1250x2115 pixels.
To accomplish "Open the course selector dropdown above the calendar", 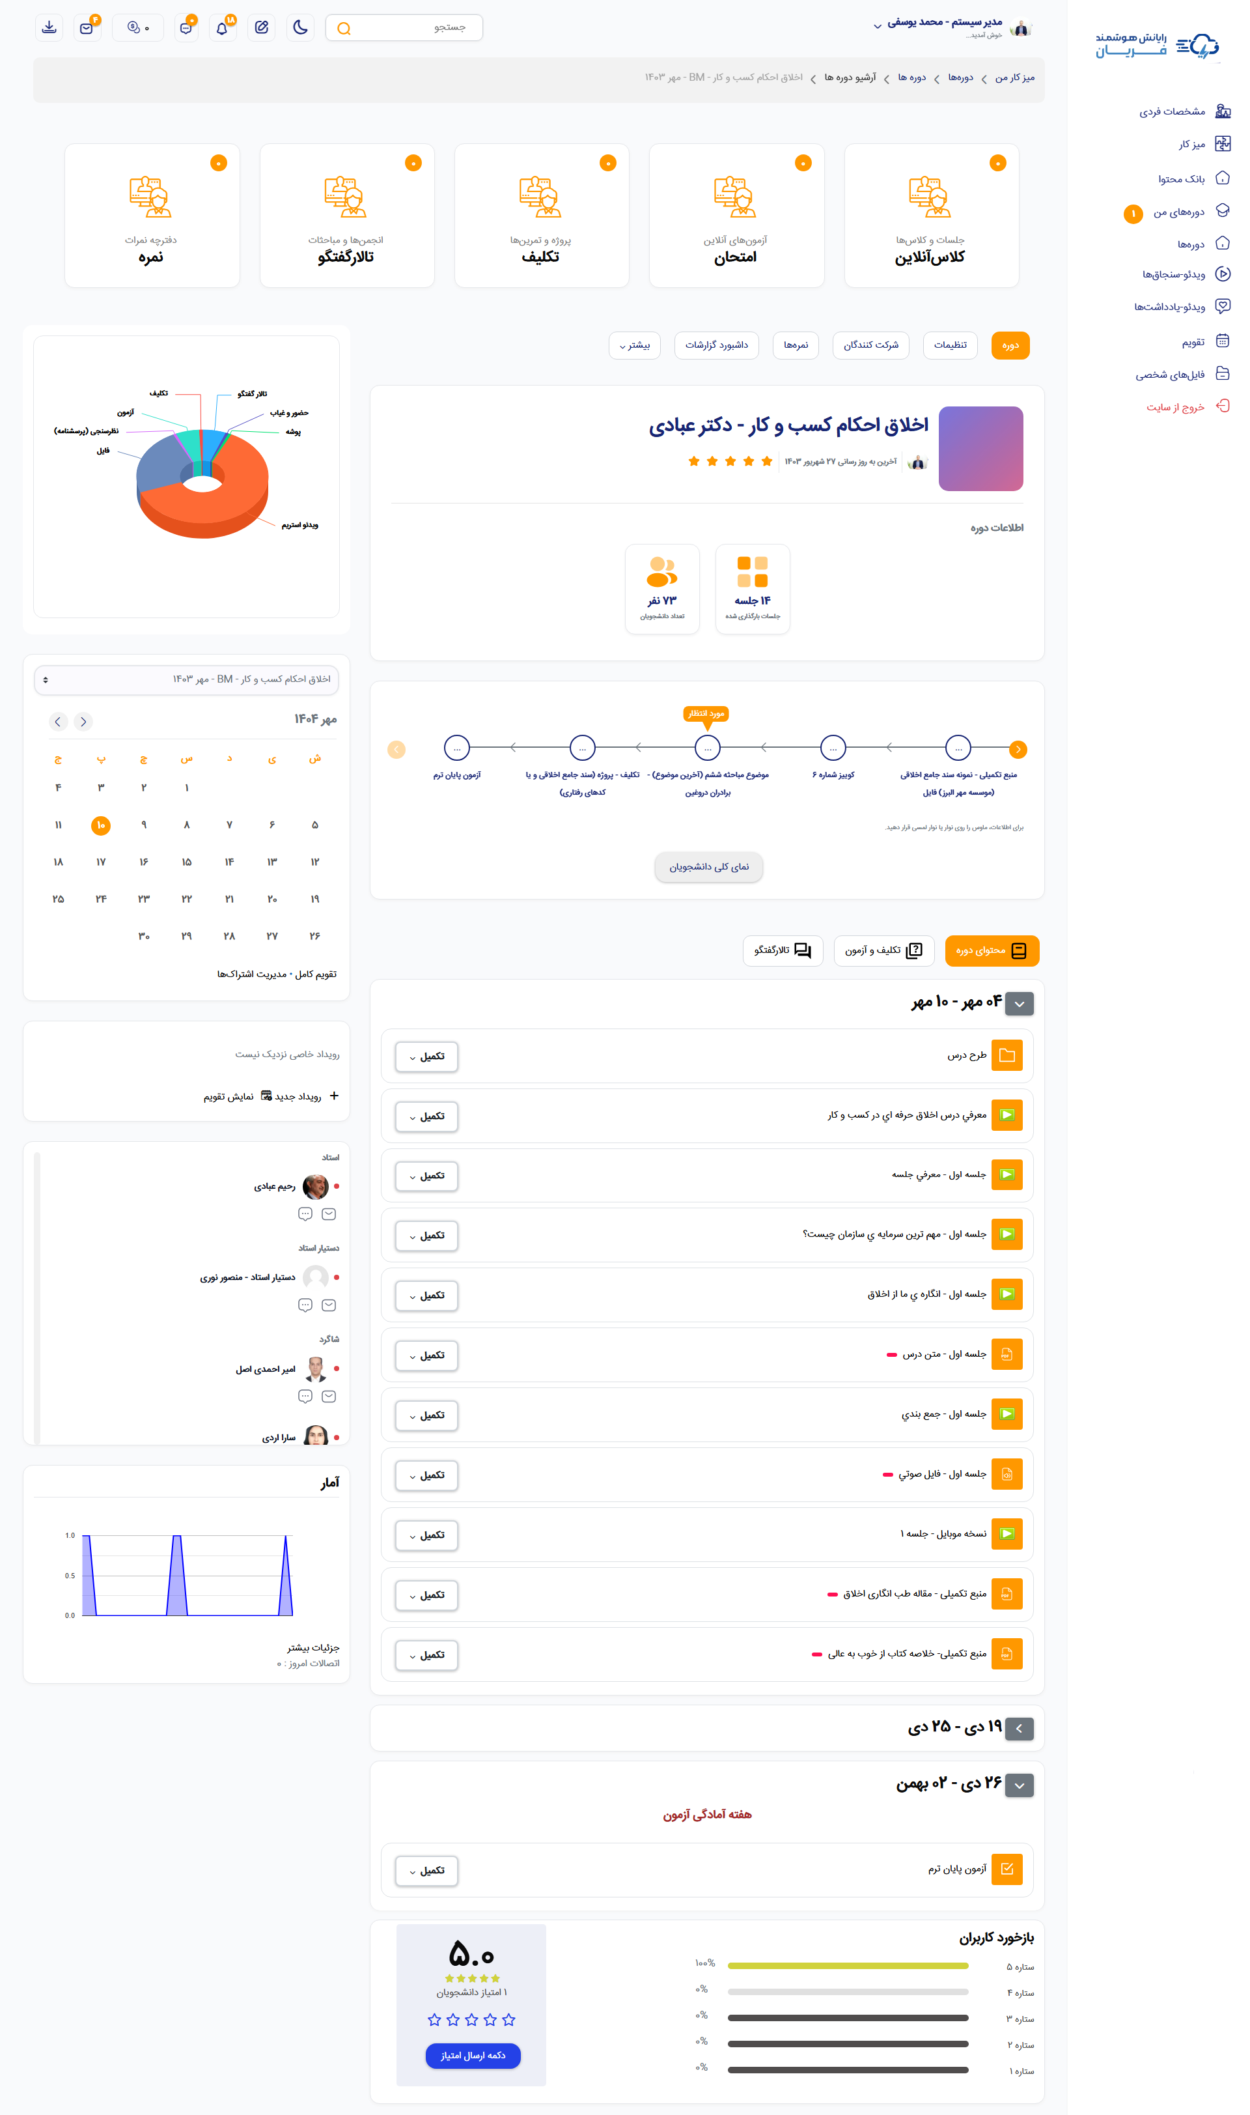I will (x=186, y=679).
